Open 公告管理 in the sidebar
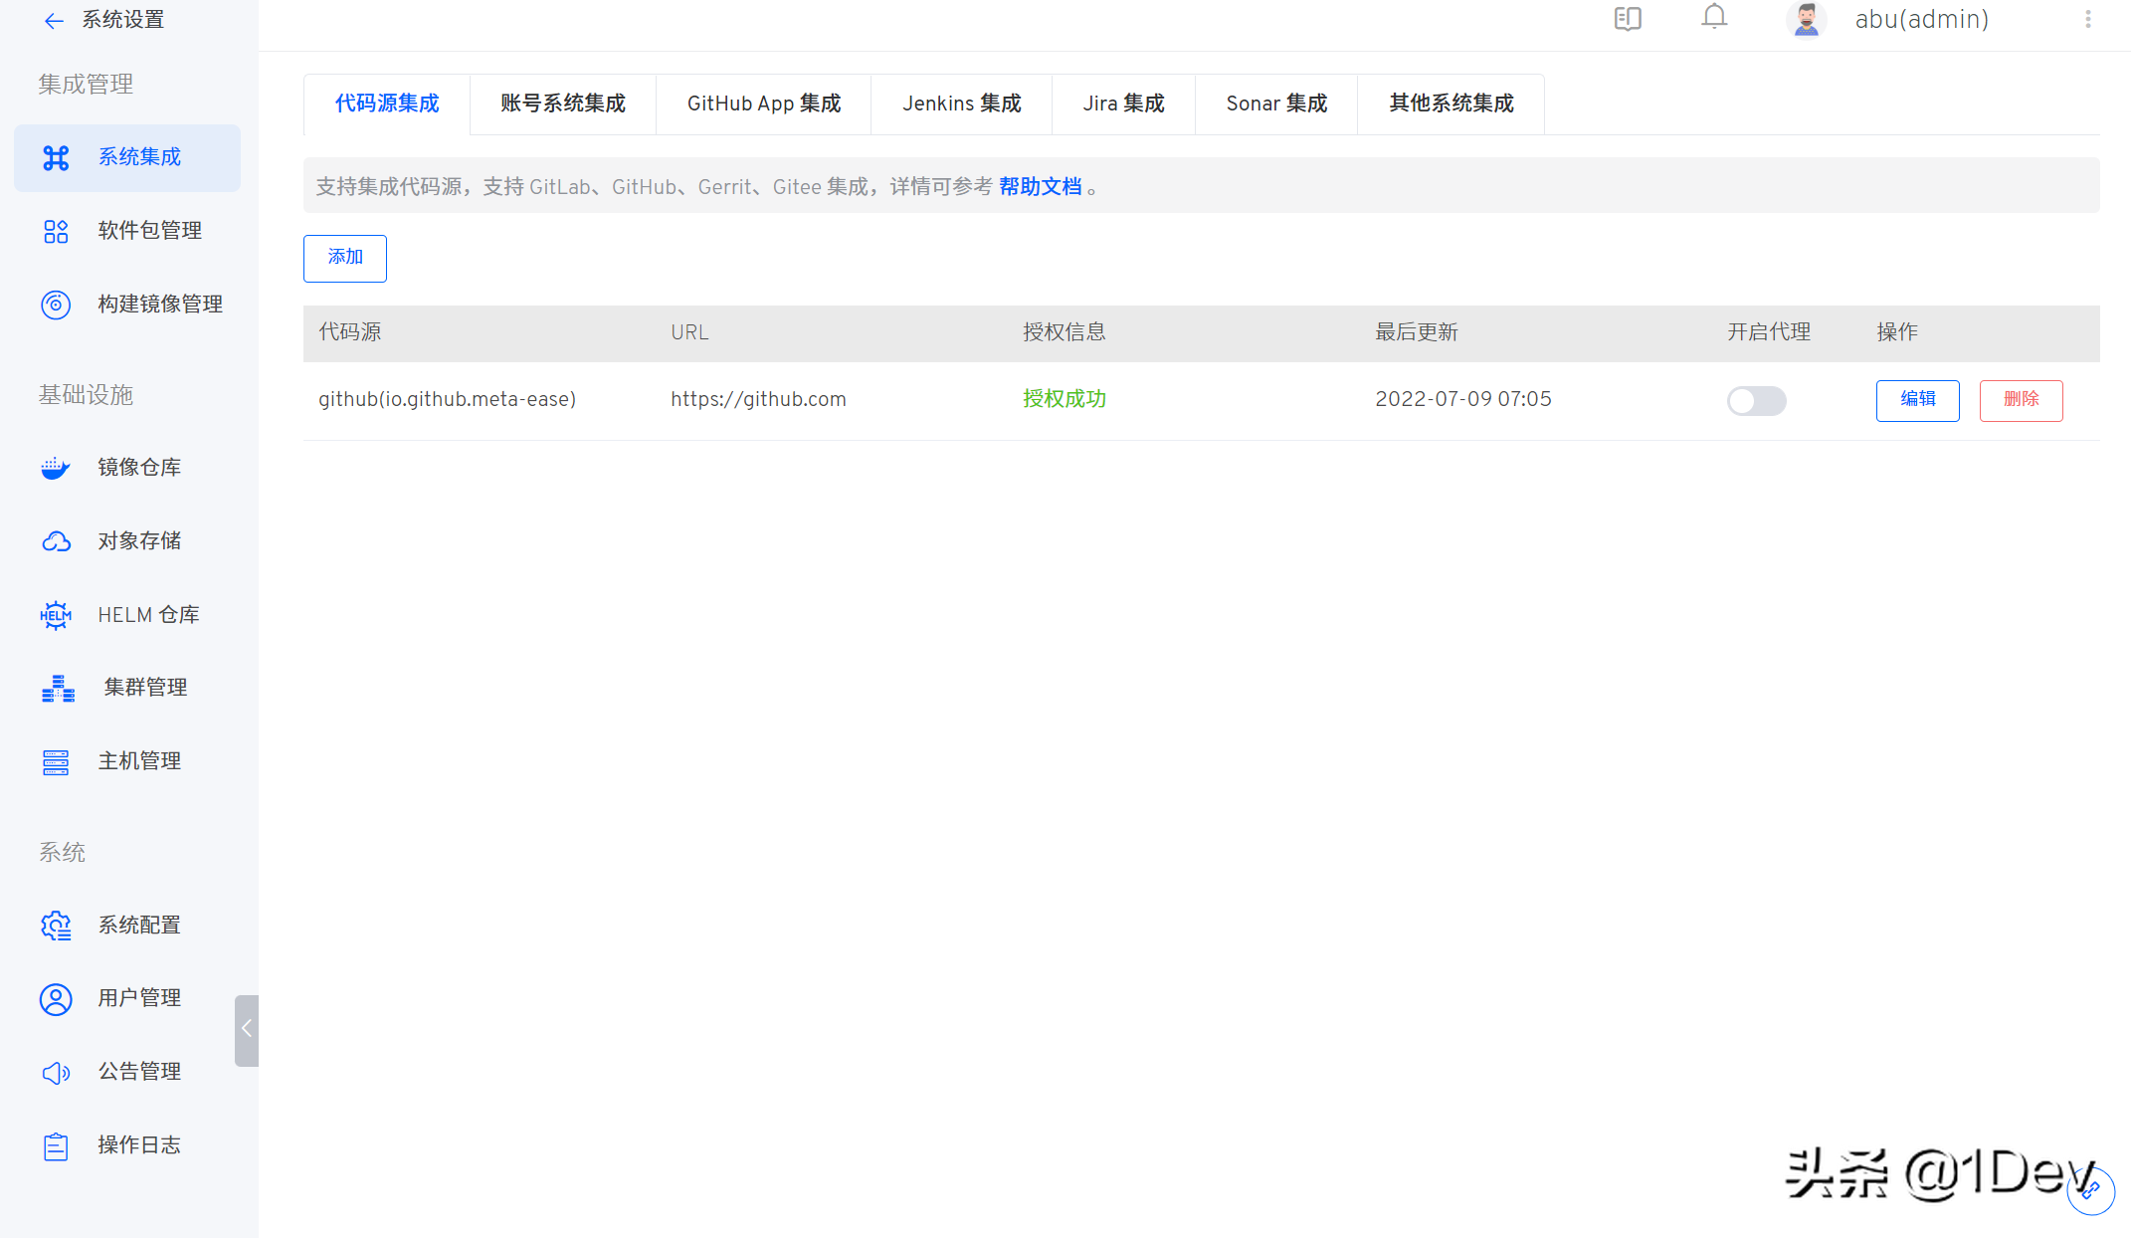The height and width of the screenshot is (1238, 2131). (127, 1073)
